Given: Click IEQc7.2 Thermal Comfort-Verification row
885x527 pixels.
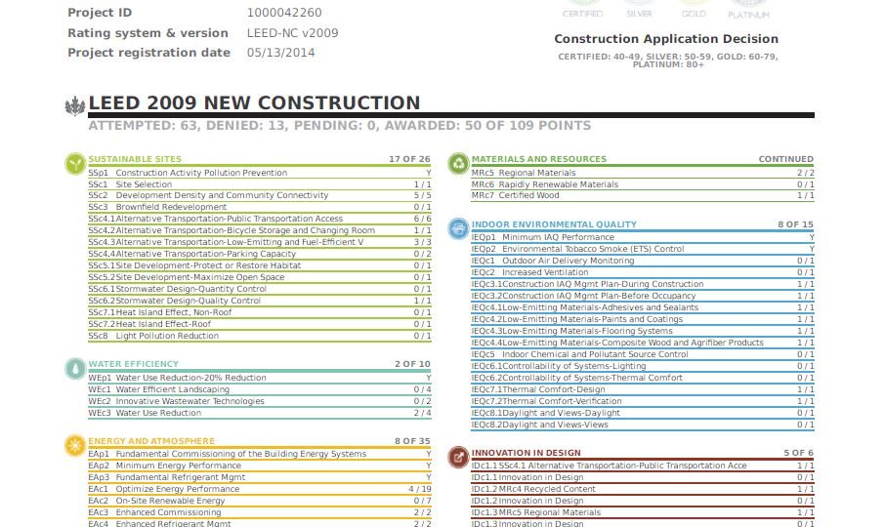Looking at the screenshot, I should (643, 401).
